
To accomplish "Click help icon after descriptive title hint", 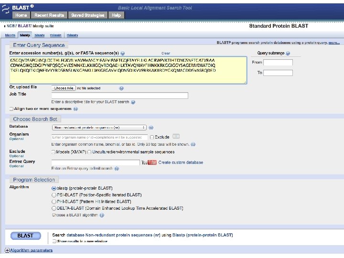I will (x=133, y=102).
